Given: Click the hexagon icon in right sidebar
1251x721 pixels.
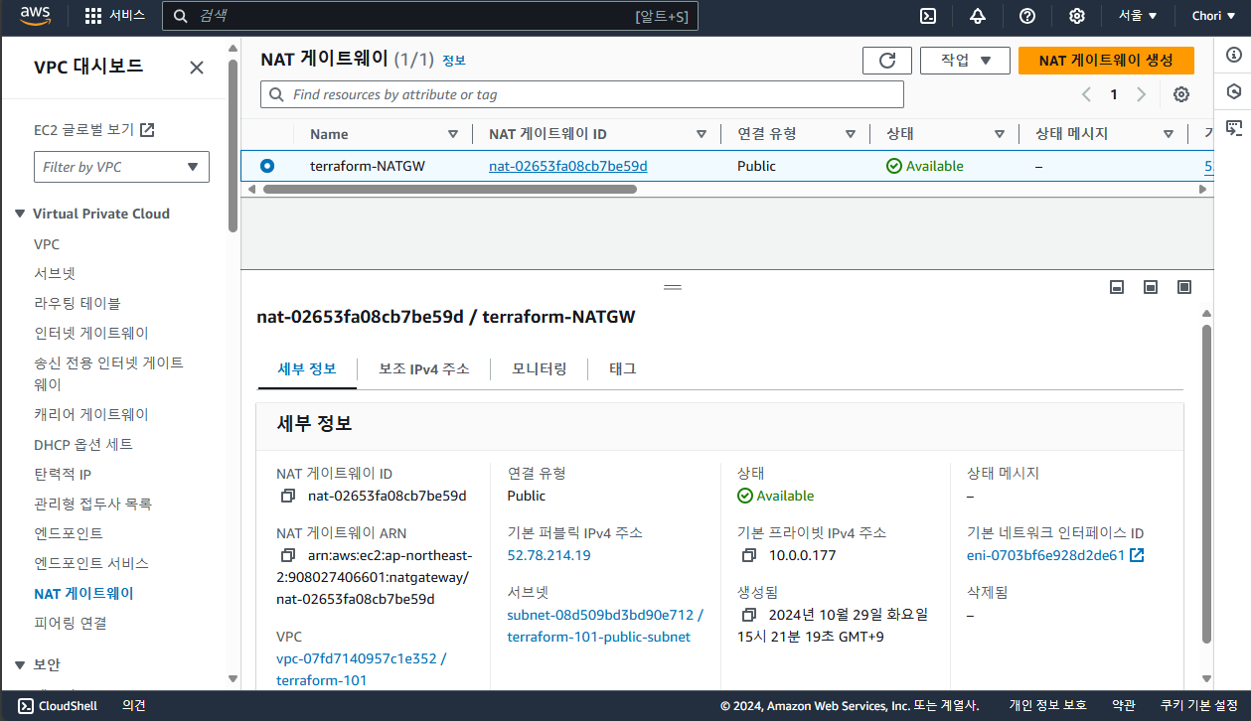Looking at the screenshot, I should [x=1233, y=91].
